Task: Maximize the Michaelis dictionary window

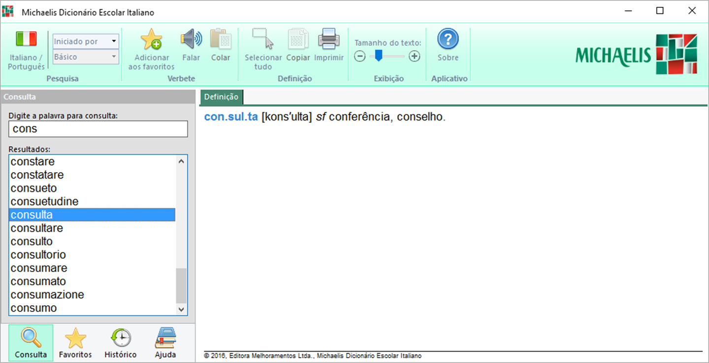Action: [660, 11]
